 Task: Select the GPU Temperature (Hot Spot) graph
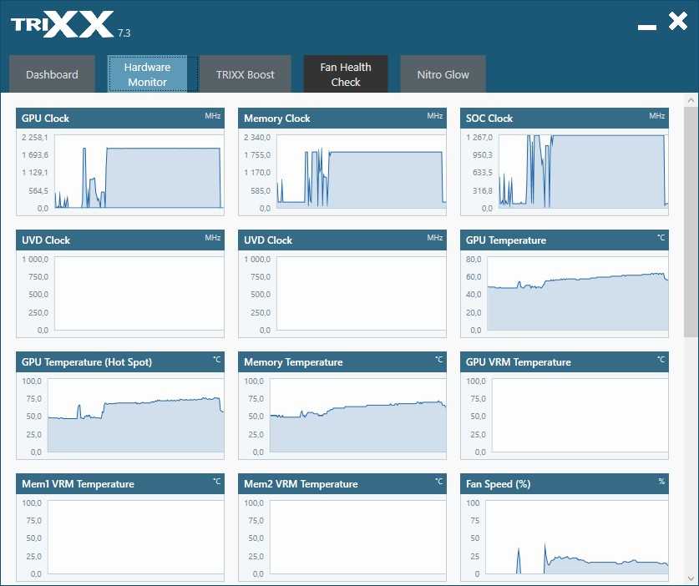tap(134, 416)
